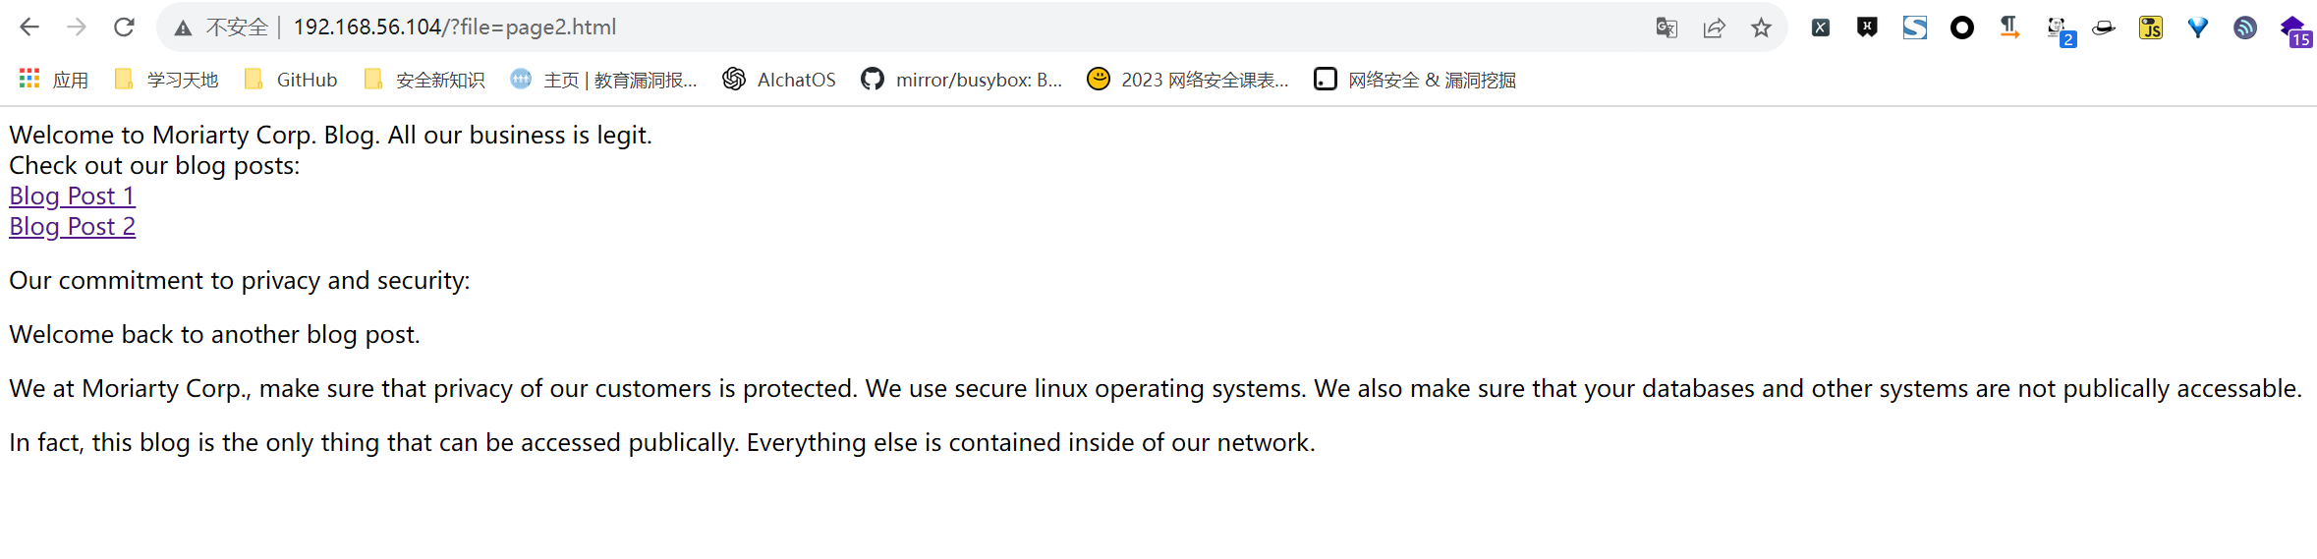Open the AIchatOS bookmark
Viewport: 2317px width, 559px height.
point(779,80)
